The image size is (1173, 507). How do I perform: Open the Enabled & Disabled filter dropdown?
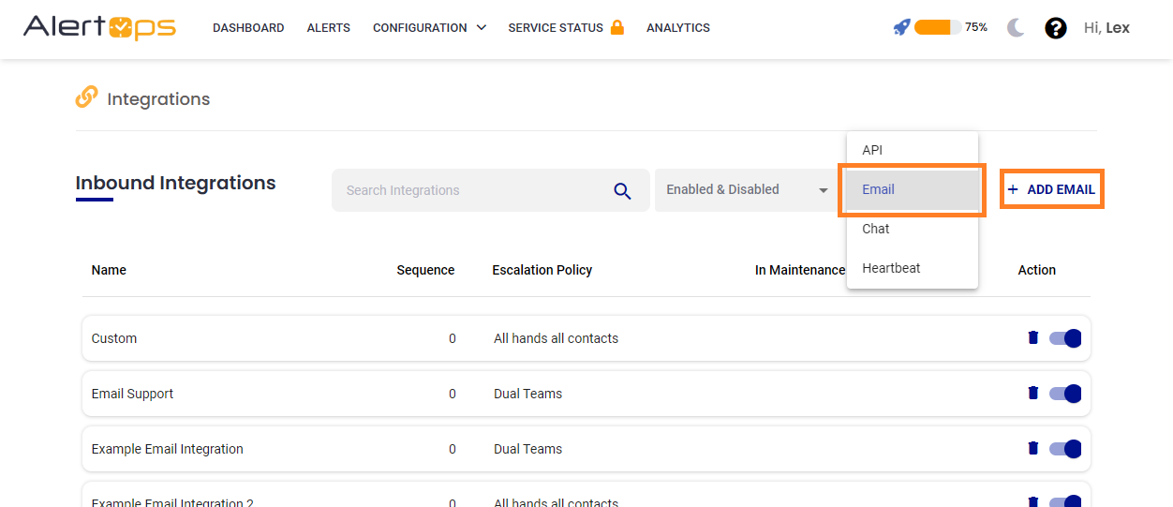pos(747,190)
